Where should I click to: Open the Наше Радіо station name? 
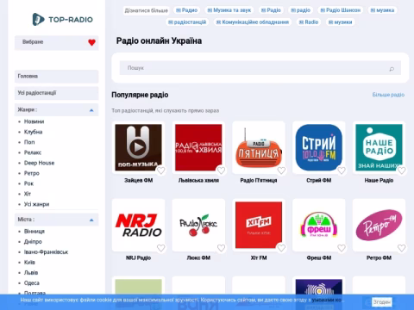pos(379,181)
